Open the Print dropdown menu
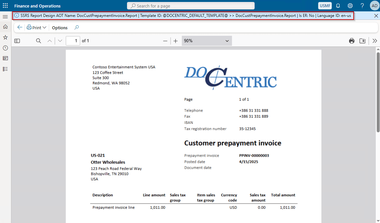 point(36,28)
